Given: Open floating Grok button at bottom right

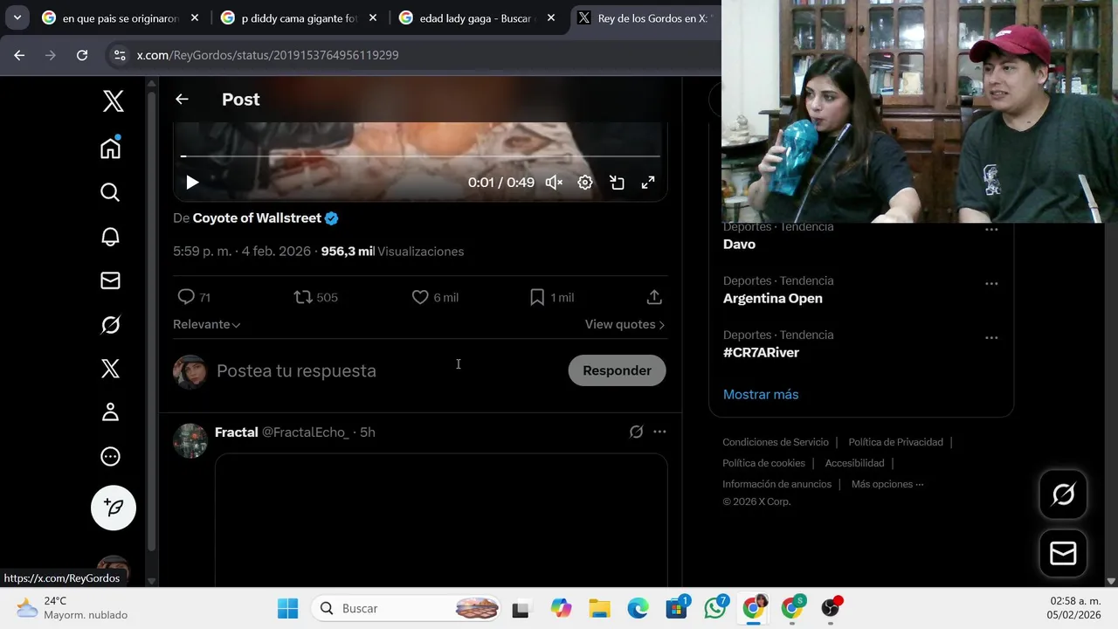Looking at the screenshot, I should coord(1063,494).
